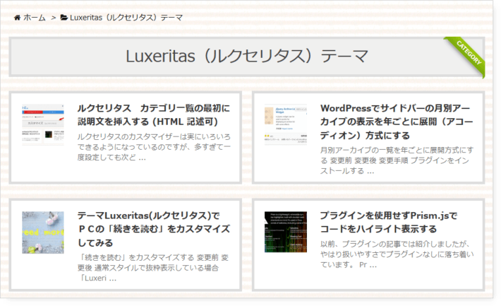Open the customizer screenshot thumbnail for カテゴリ一覧 article

[x=42, y=124]
